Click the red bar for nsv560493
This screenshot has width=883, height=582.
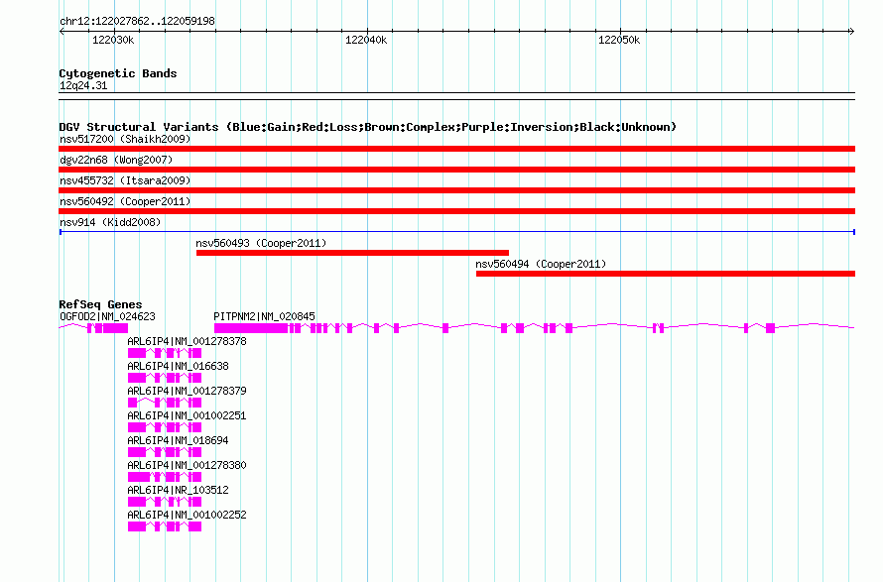click(352, 253)
